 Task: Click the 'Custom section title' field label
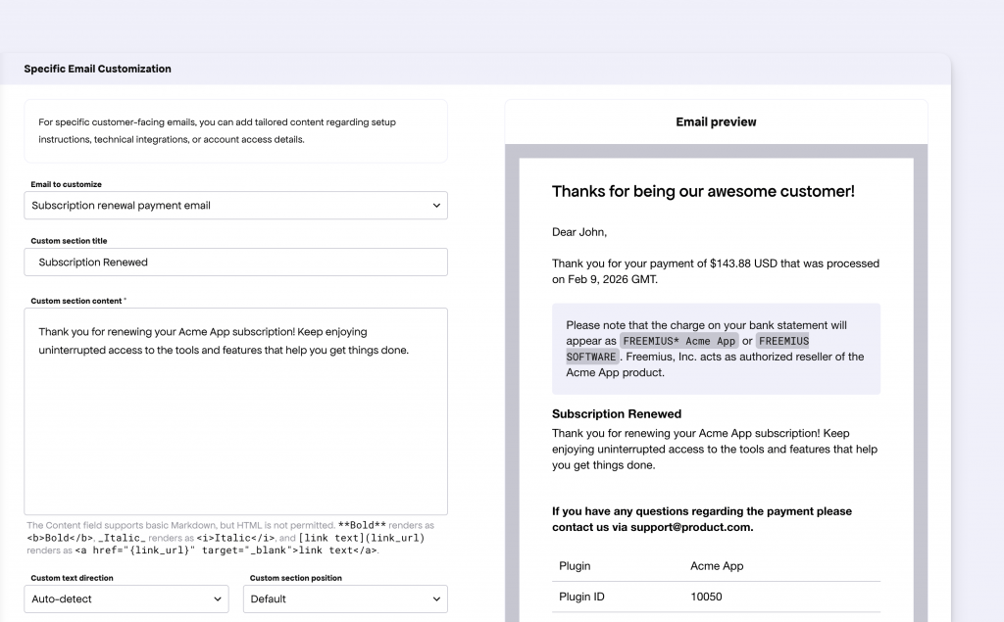(69, 241)
